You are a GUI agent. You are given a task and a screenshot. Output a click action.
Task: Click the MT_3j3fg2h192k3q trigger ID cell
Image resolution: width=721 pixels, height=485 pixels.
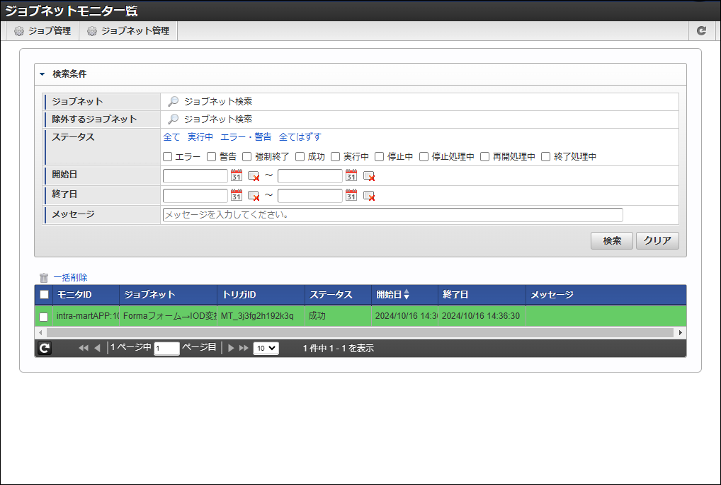pos(261,316)
